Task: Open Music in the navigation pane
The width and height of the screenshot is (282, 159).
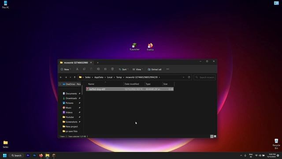Action: pyautogui.click(x=67, y=108)
